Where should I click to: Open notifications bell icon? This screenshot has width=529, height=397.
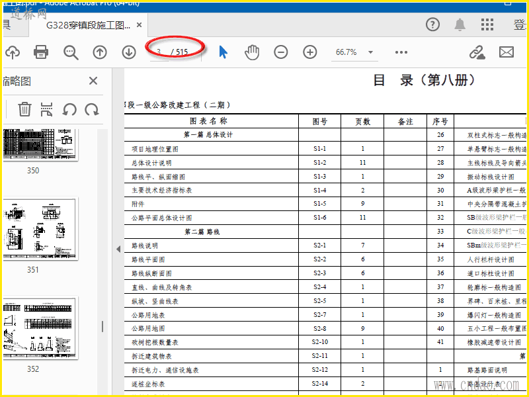click(x=460, y=24)
